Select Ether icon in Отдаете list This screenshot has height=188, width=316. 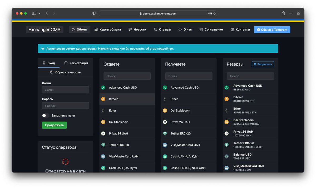(x=103, y=110)
